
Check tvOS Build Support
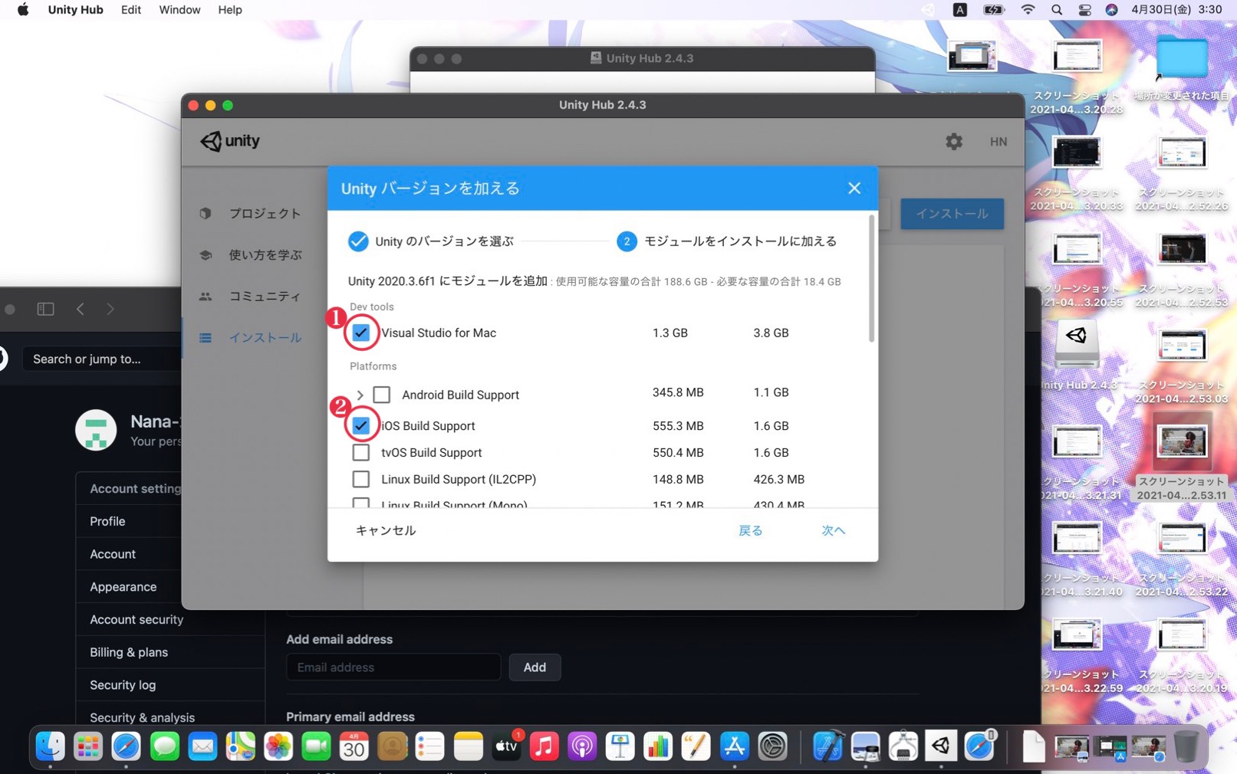point(360,452)
